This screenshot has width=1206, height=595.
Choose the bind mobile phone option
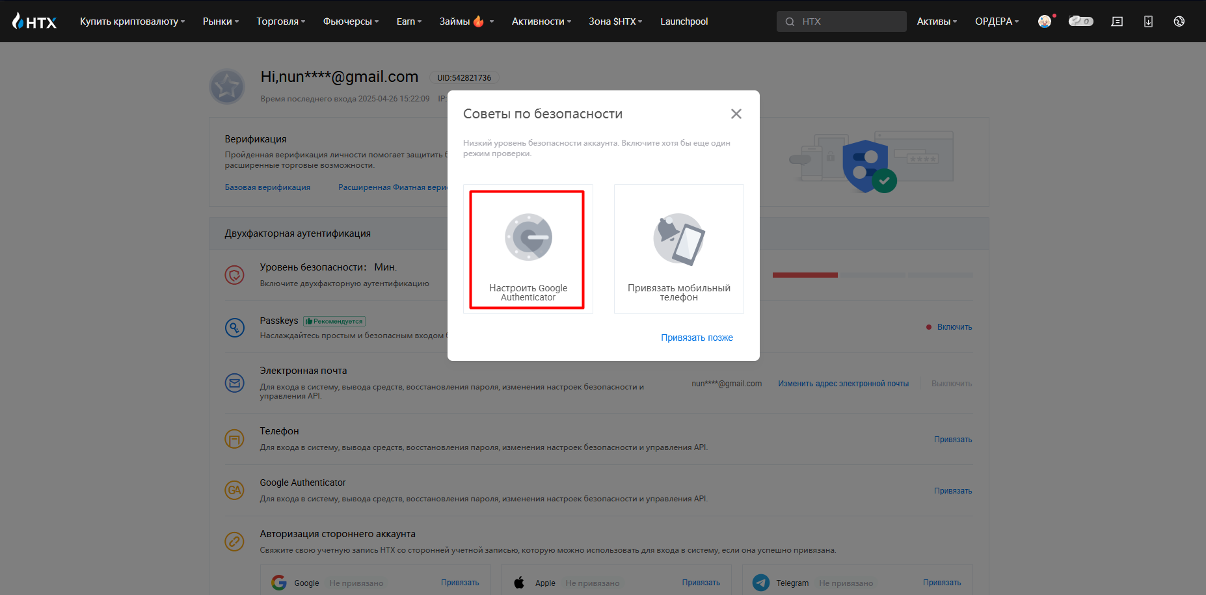[678, 250]
